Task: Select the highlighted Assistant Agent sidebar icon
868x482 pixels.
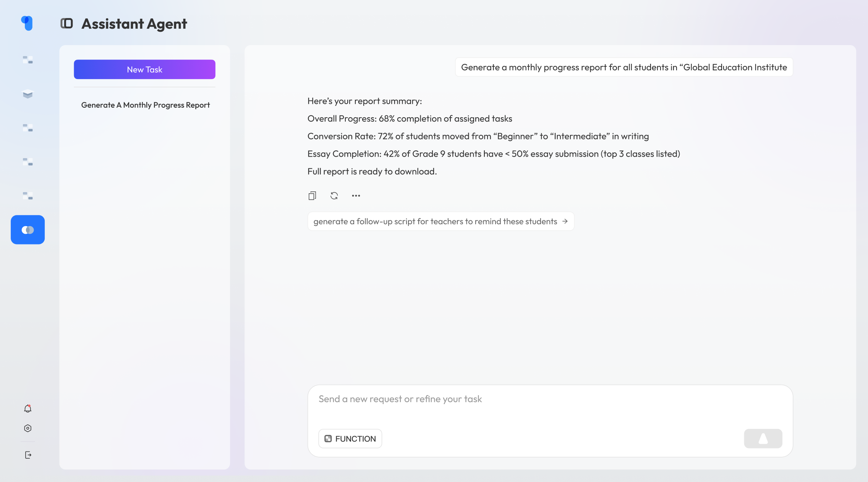Action: (x=28, y=230)
